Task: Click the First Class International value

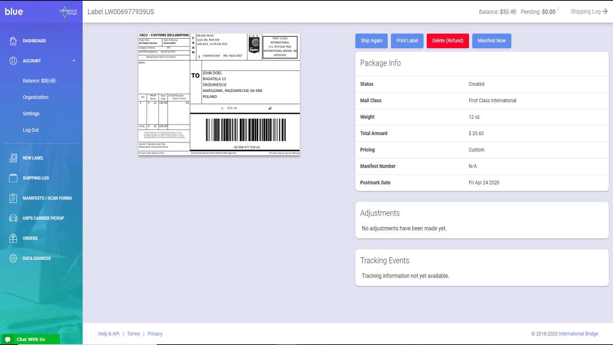Action: [492, 100]
